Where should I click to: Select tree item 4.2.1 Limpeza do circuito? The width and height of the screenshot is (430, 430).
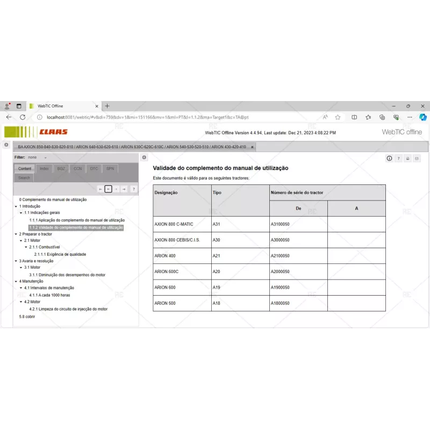[70, 309]
